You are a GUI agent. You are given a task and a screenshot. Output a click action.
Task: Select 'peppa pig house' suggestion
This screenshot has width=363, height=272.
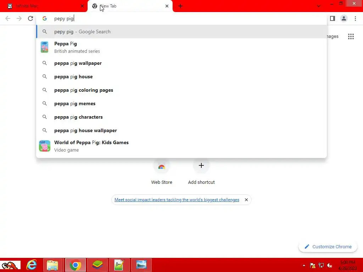click(x=181, y=76)
